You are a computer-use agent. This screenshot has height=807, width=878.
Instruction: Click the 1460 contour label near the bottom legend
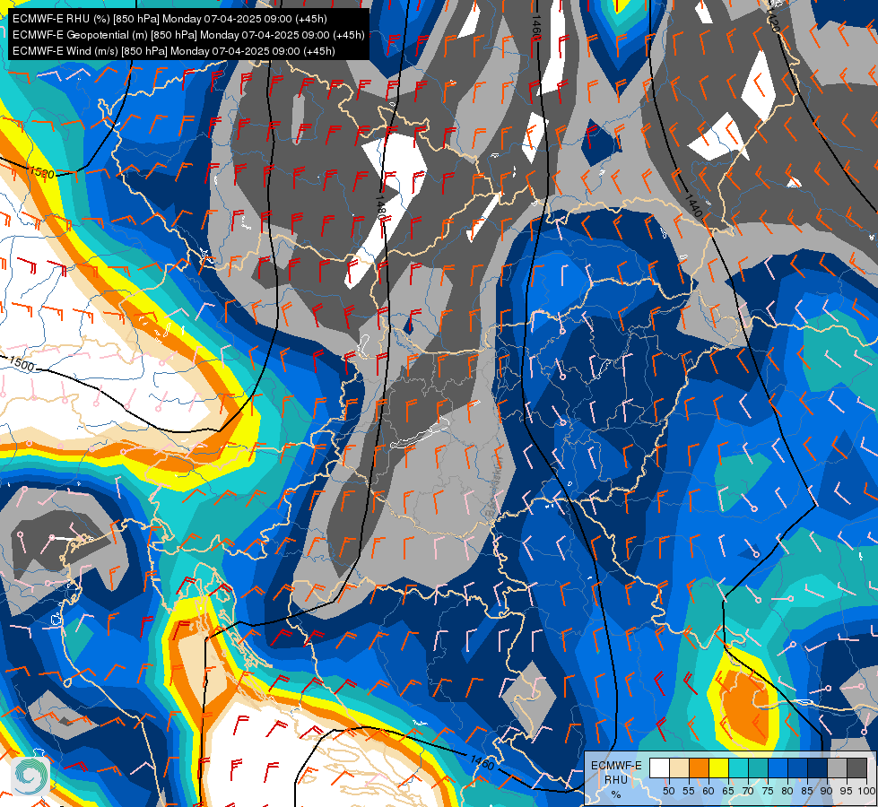pyautogui.click(x=482, y=762)
